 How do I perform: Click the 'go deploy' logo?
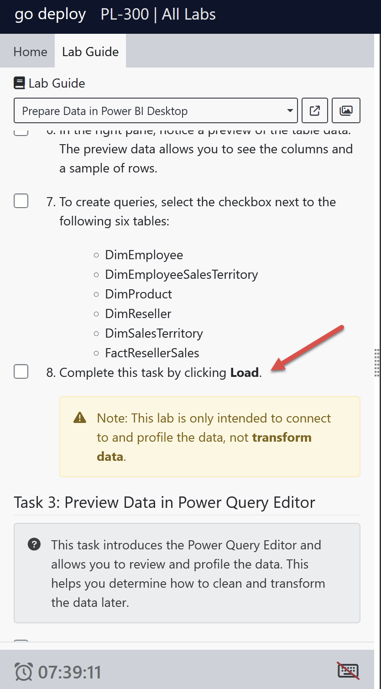[50, 15]
